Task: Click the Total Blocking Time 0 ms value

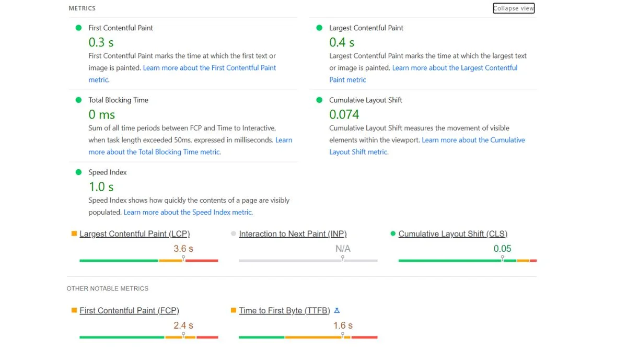Action: [x=102, y=114]
